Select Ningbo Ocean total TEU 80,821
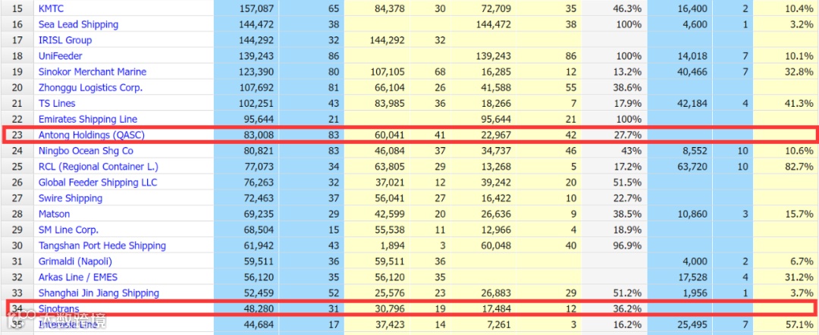Viewport: 819px width, 335px height. 259,151
